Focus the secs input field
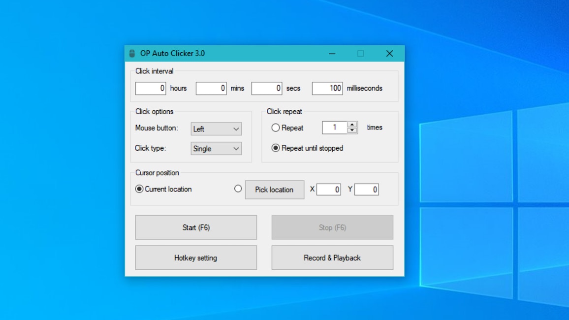 (x=267, y=88)
